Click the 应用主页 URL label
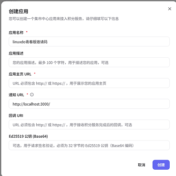The image size is (176, 176). point(20,74)
